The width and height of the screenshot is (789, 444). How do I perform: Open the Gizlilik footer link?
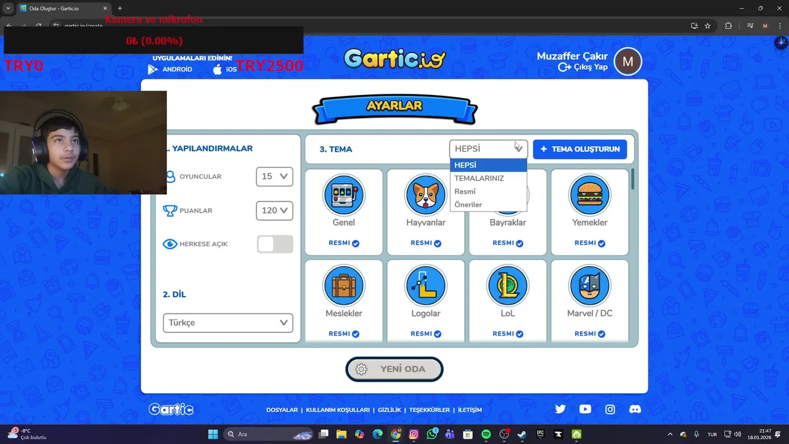point(390,410)
